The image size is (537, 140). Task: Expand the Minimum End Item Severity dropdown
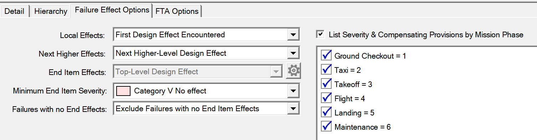pos(293,91)
